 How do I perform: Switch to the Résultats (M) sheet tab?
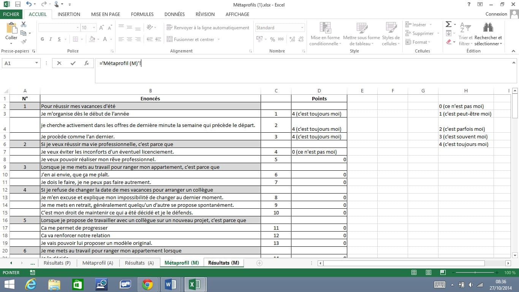223,263
